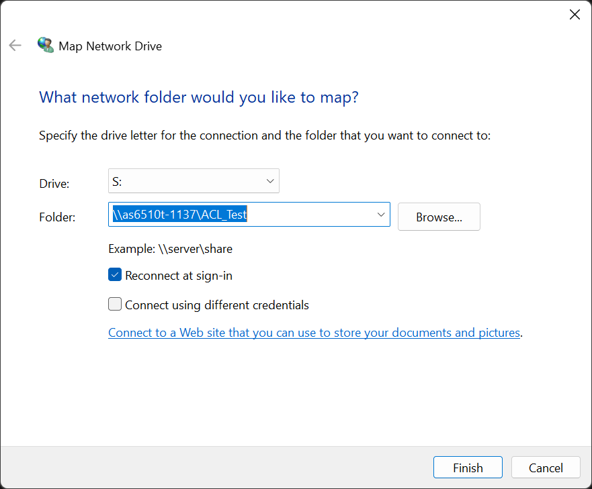
Task: Click the Folder: label
Action: coord(57,217)
